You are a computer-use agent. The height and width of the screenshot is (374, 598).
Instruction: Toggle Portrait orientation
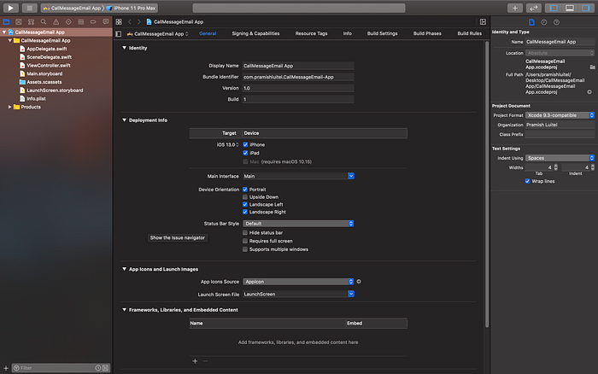point(245,190)
